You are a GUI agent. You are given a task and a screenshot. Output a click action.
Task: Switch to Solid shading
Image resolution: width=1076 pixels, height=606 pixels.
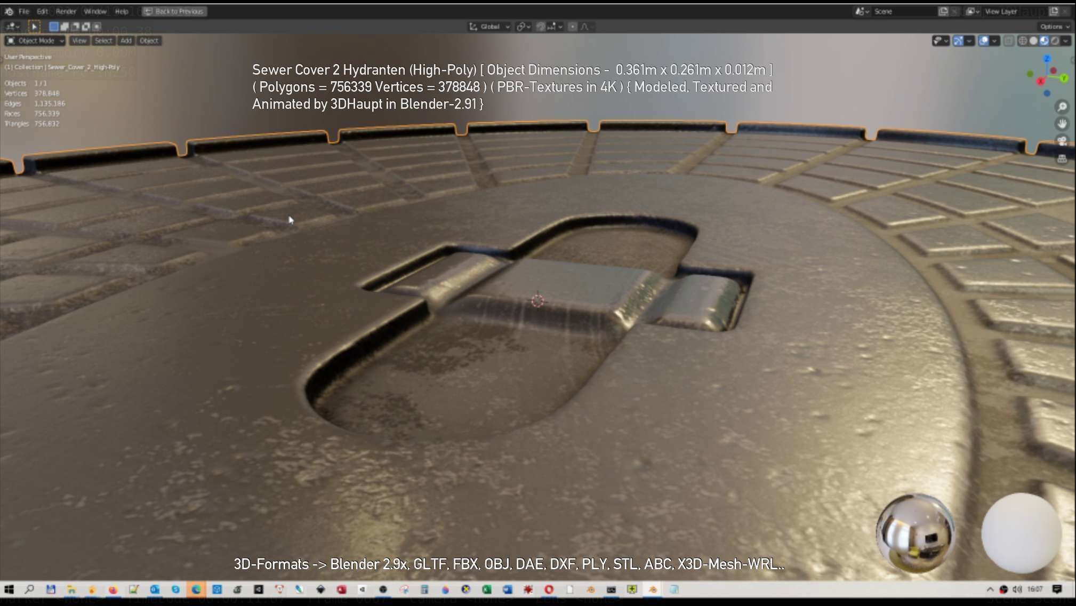(x=1033, y=41)
